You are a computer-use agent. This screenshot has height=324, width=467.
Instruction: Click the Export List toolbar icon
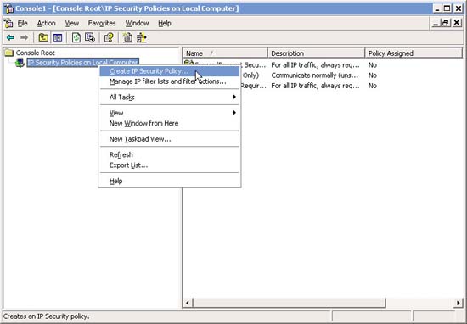pyautogui.click(x=90, y=38)
